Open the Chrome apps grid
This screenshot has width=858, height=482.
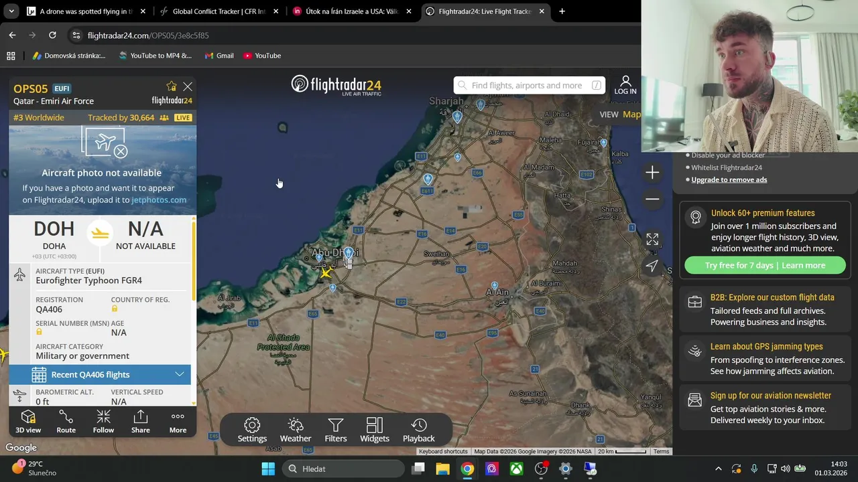(x=11, y=56)
